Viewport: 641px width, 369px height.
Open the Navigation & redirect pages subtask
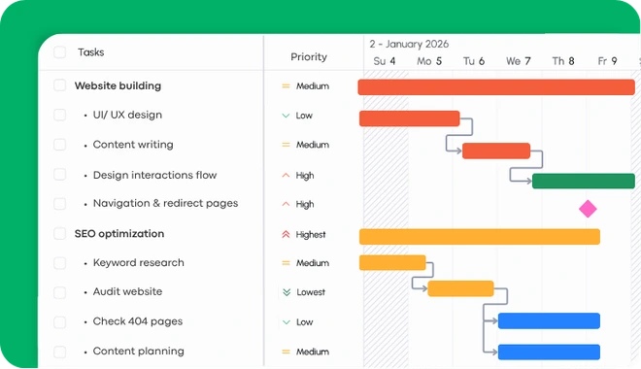165,203
